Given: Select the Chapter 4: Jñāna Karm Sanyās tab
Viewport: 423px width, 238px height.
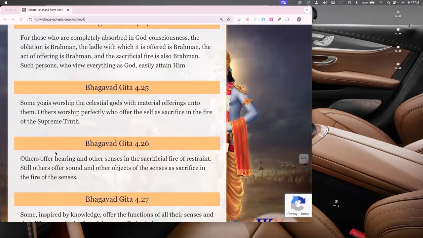Looking at the screenshot, I should pyautogui.click(x=46, y=10).
